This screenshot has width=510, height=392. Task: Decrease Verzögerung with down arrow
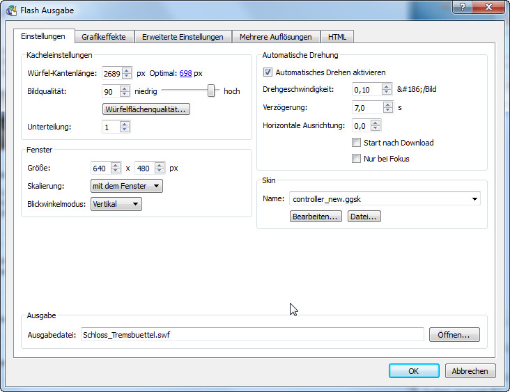(x=388, y=111)
